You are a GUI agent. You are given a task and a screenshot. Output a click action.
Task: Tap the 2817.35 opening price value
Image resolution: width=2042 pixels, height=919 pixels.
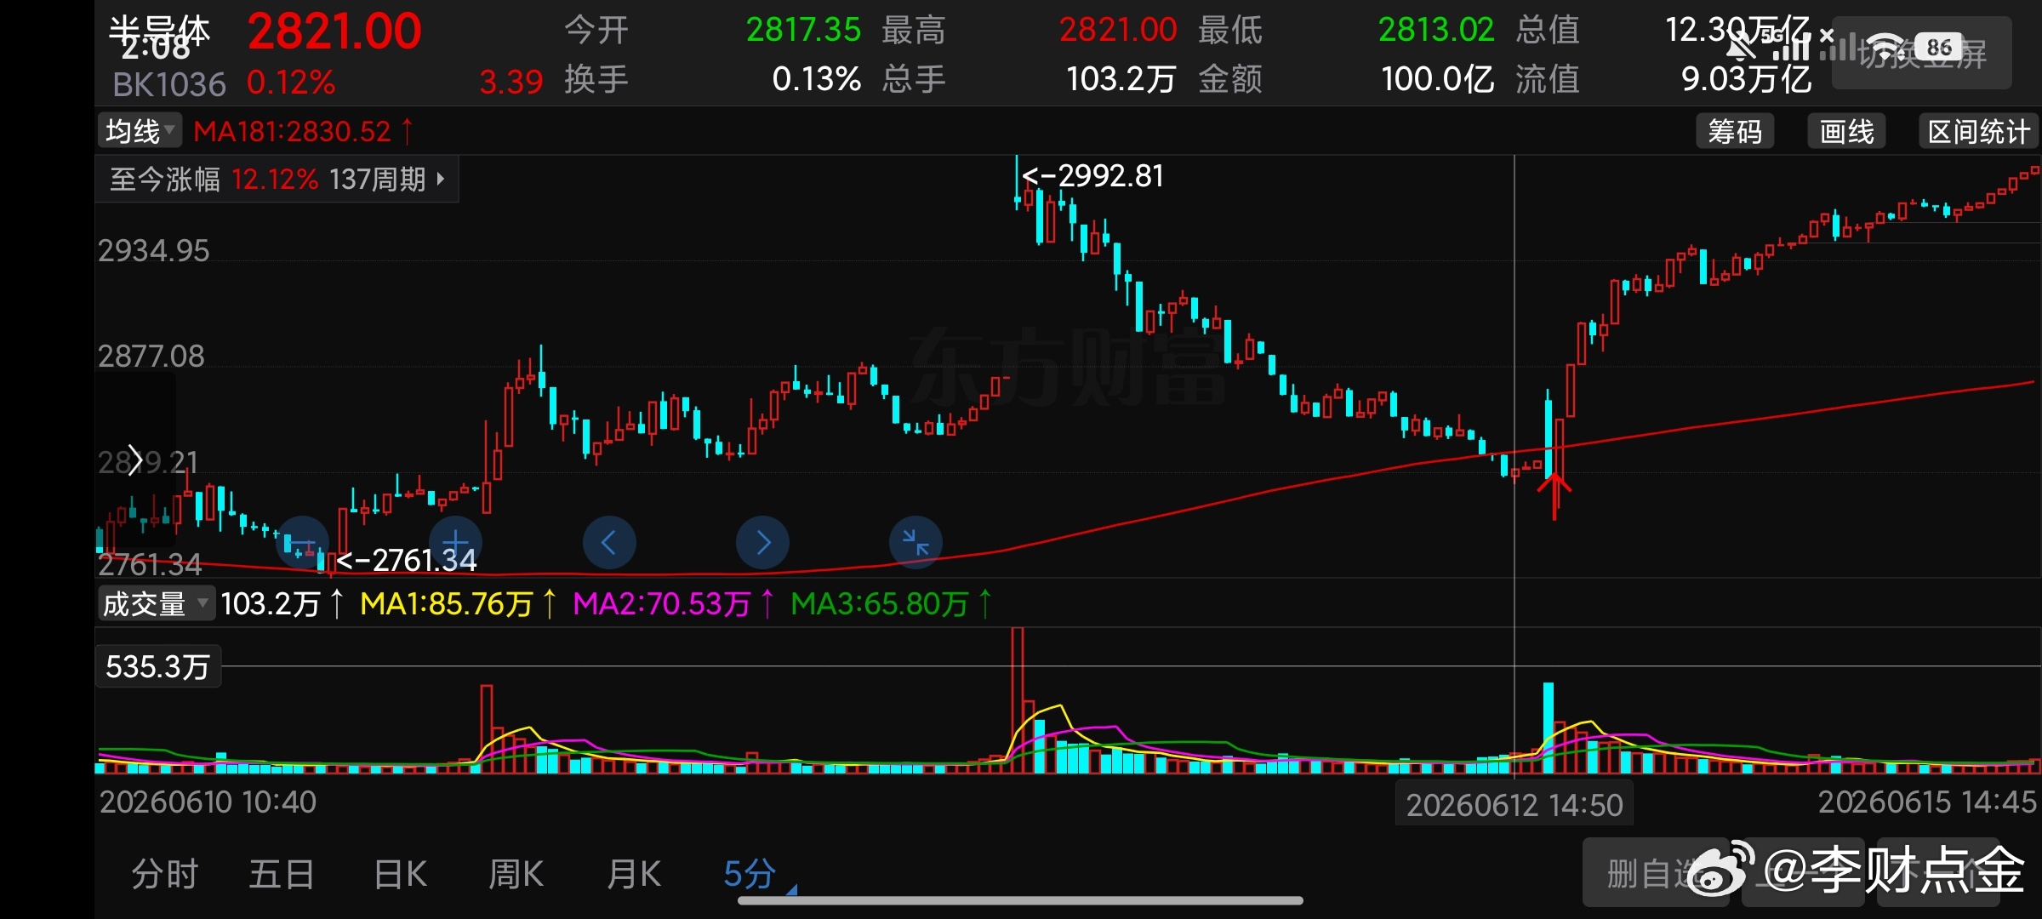(803, 31)
